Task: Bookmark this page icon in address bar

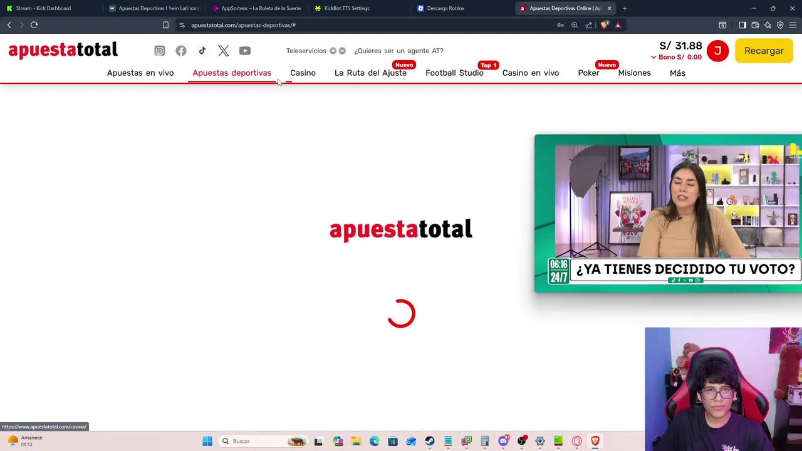Action: tap(165, 25)
